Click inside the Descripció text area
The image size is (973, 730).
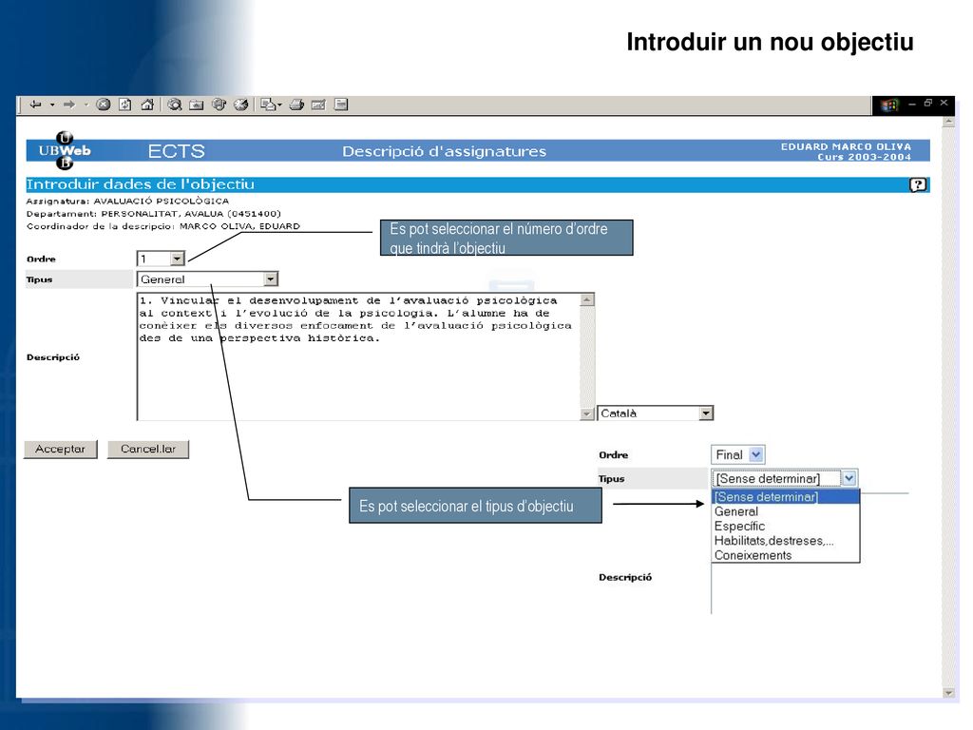click(358, 357)
